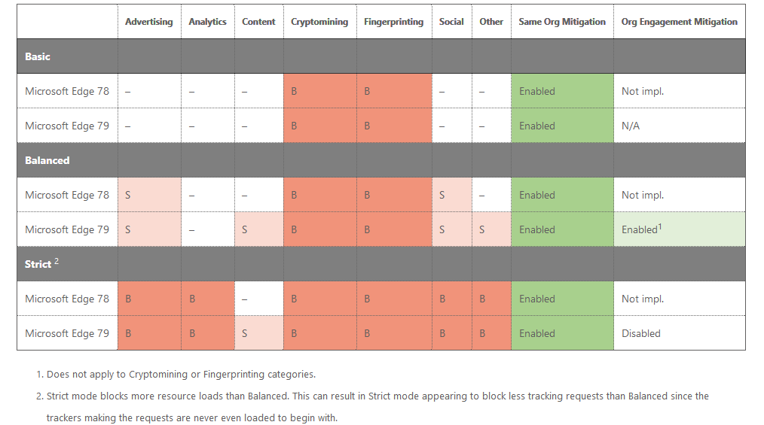Screen dimensions: 764x425
Task: Click Microsoft Edge 78 under Strict section
Action: pos(67,299)
